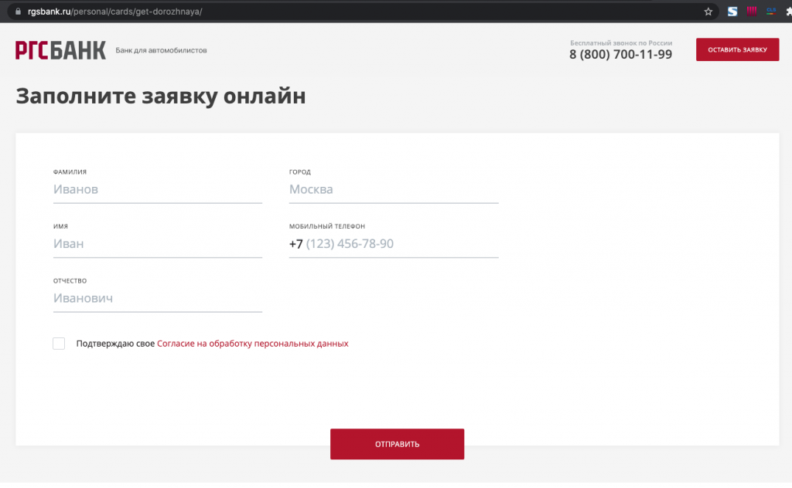Viewport: 792px width, 488px height.
Task: Click the Заполните заявку онлайн heading
Action: tap(161, 96)
